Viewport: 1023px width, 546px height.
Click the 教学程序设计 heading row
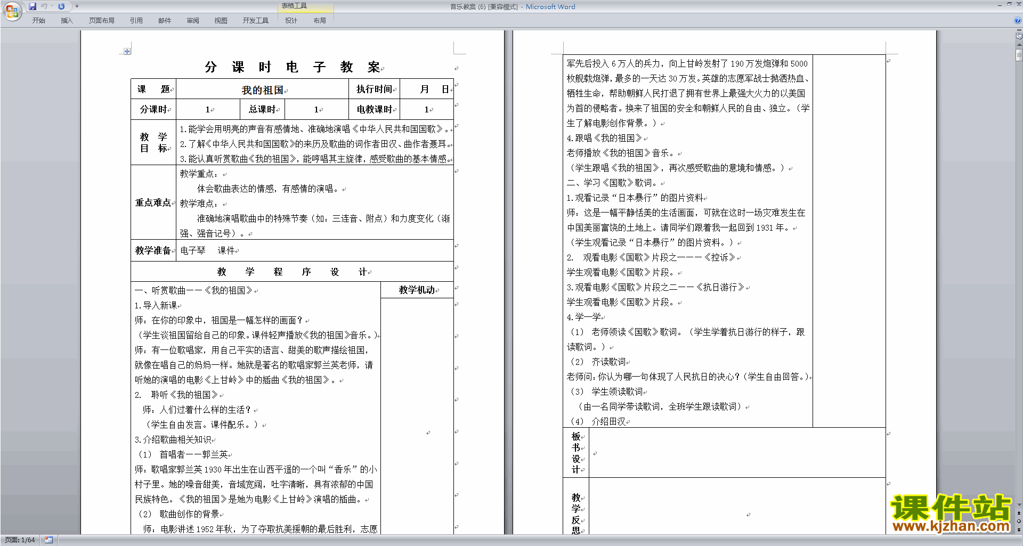[292, 272]
